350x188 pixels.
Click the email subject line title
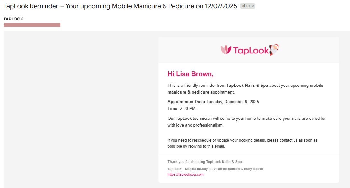click(120, 6)
